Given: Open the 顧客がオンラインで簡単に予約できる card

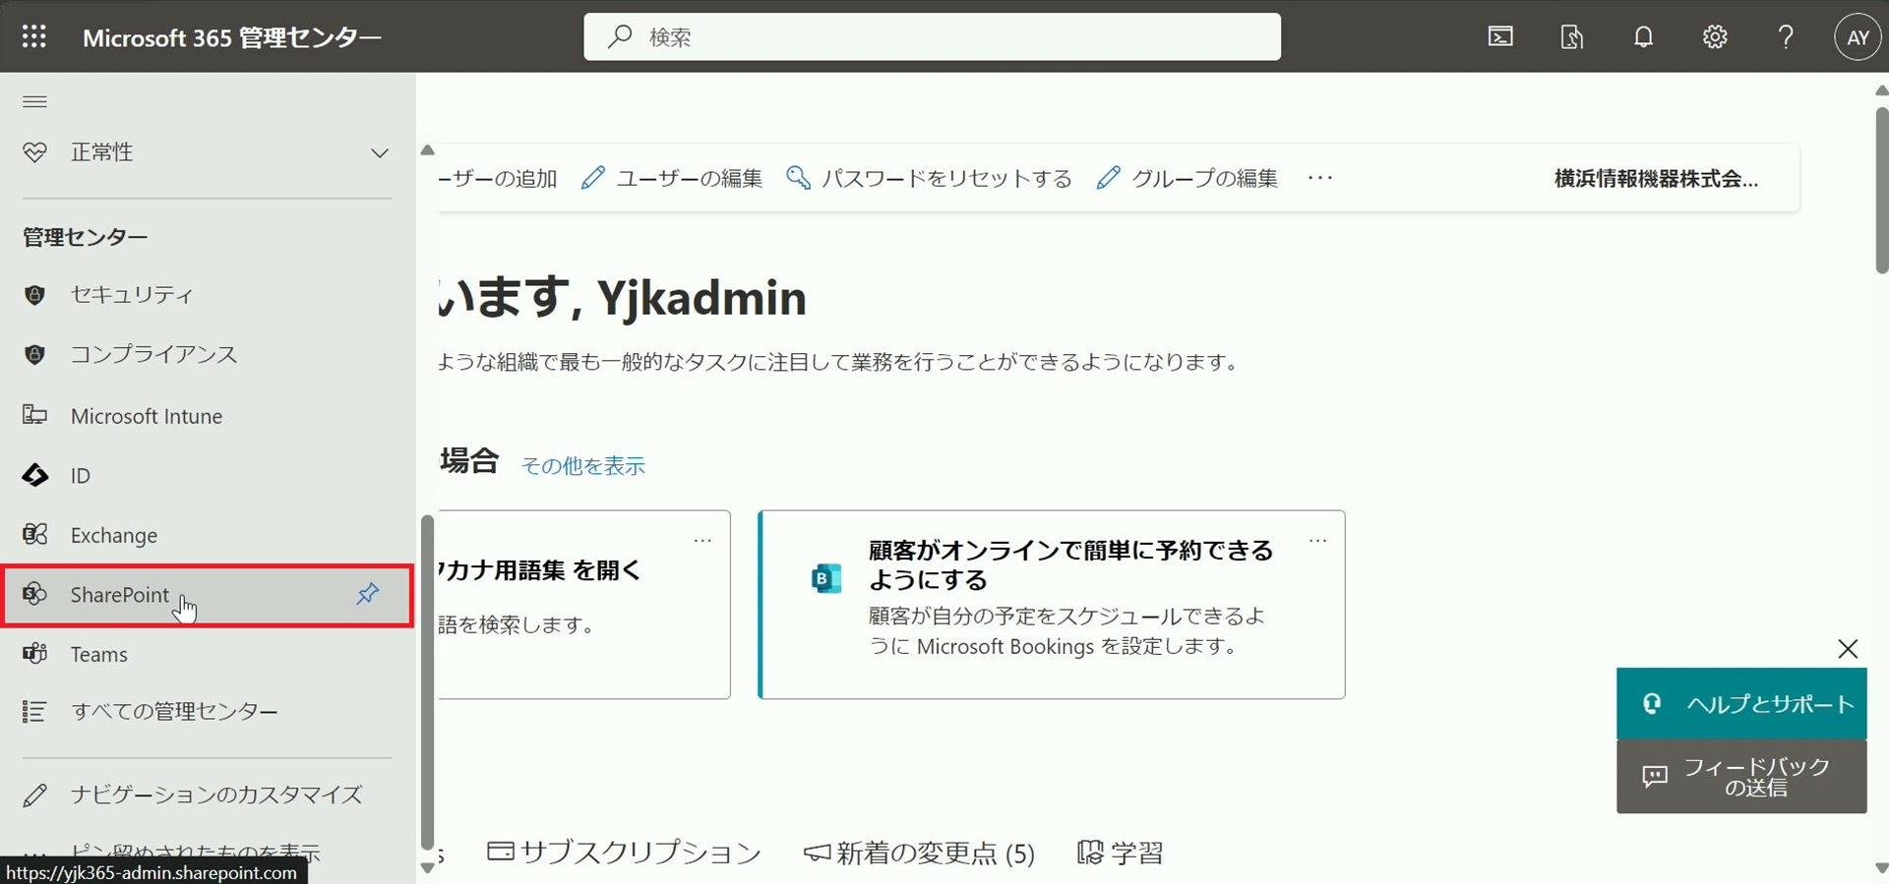Looking at the screenshot, I should tap(1052, 605).
